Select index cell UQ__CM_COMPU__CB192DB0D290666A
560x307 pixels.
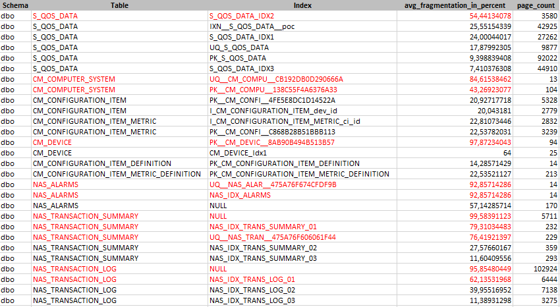302,79
